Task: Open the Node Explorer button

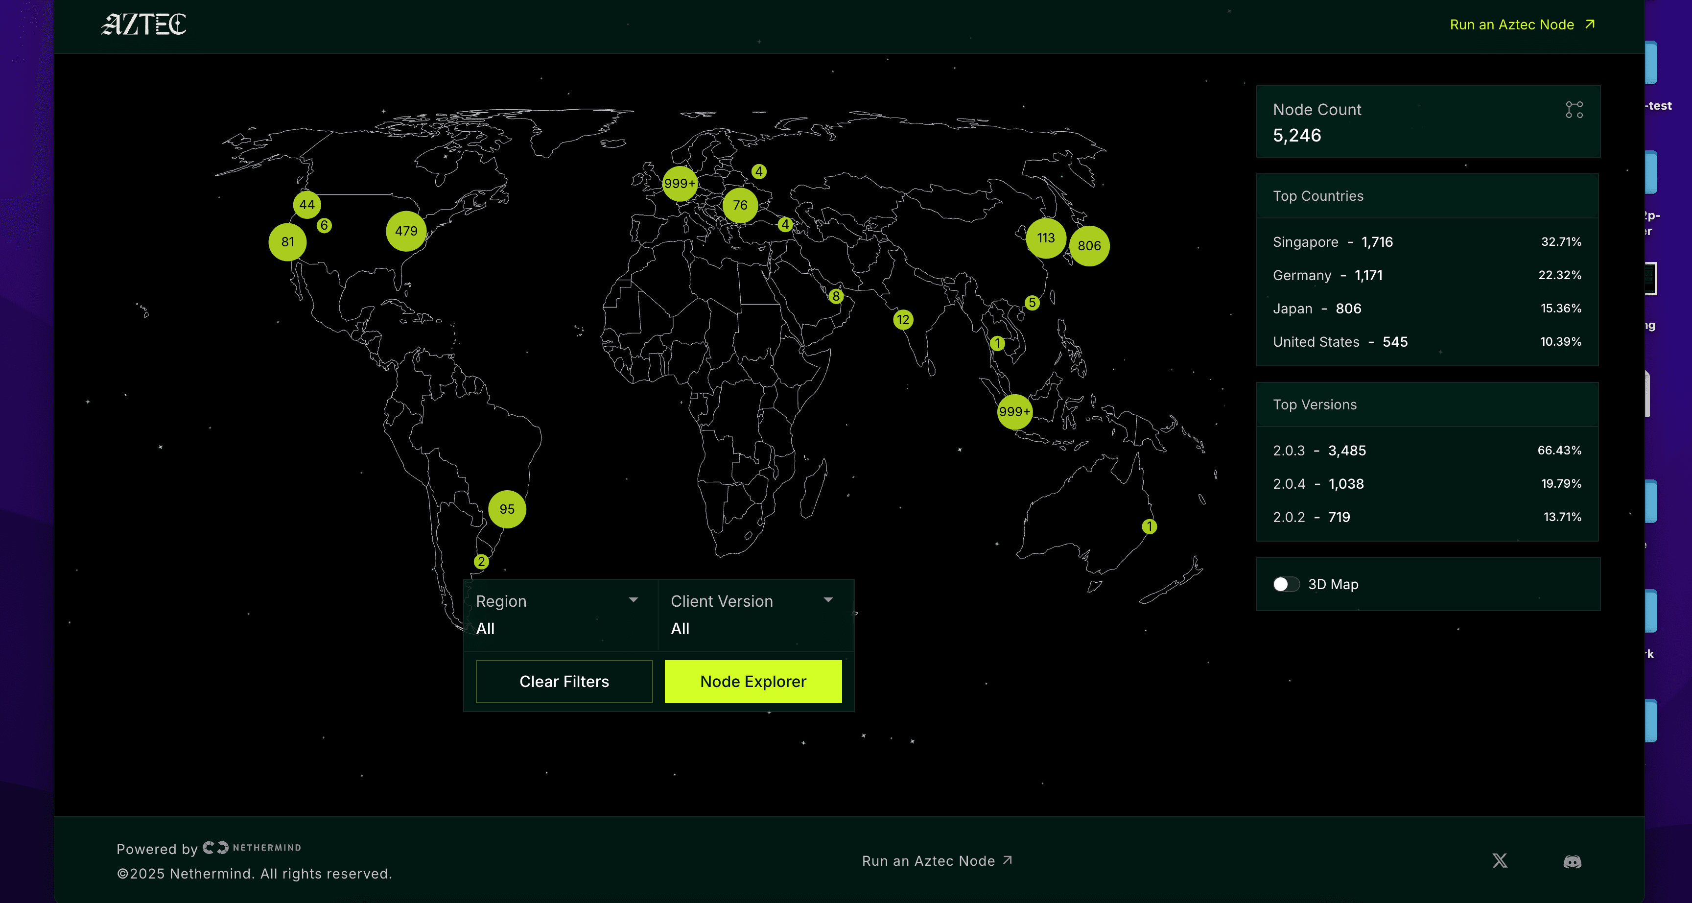Action: click(752, 682)
